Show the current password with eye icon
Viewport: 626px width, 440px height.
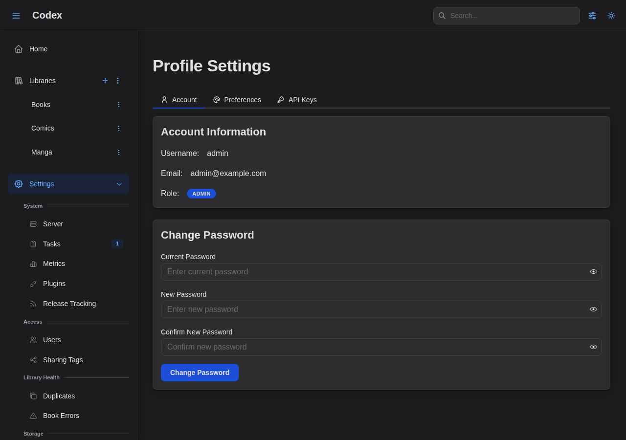(x=593, y=272)
